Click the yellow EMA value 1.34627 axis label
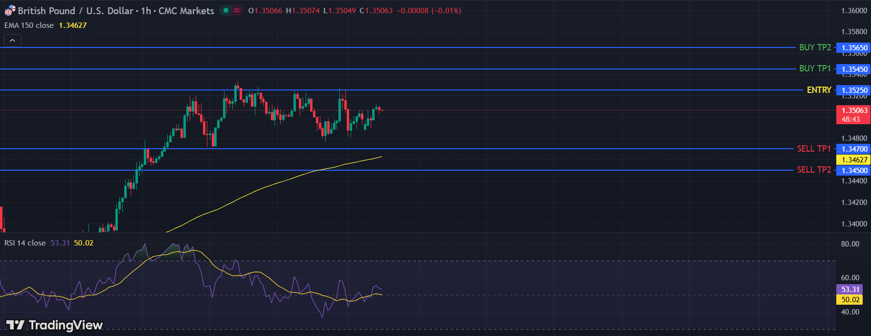 (853, 160)
